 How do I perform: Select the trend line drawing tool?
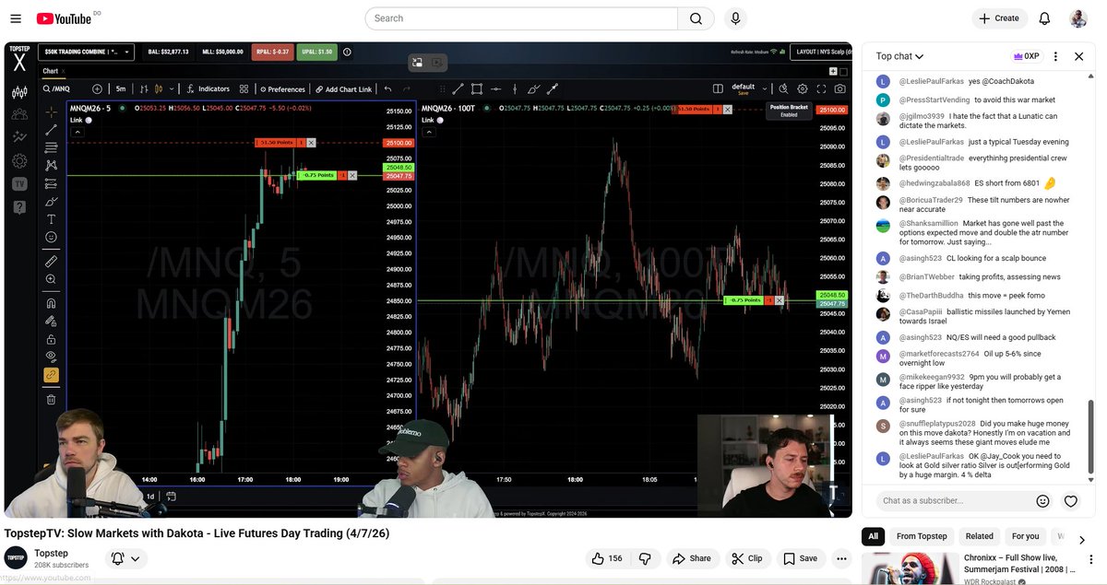(x=51, y=130)
